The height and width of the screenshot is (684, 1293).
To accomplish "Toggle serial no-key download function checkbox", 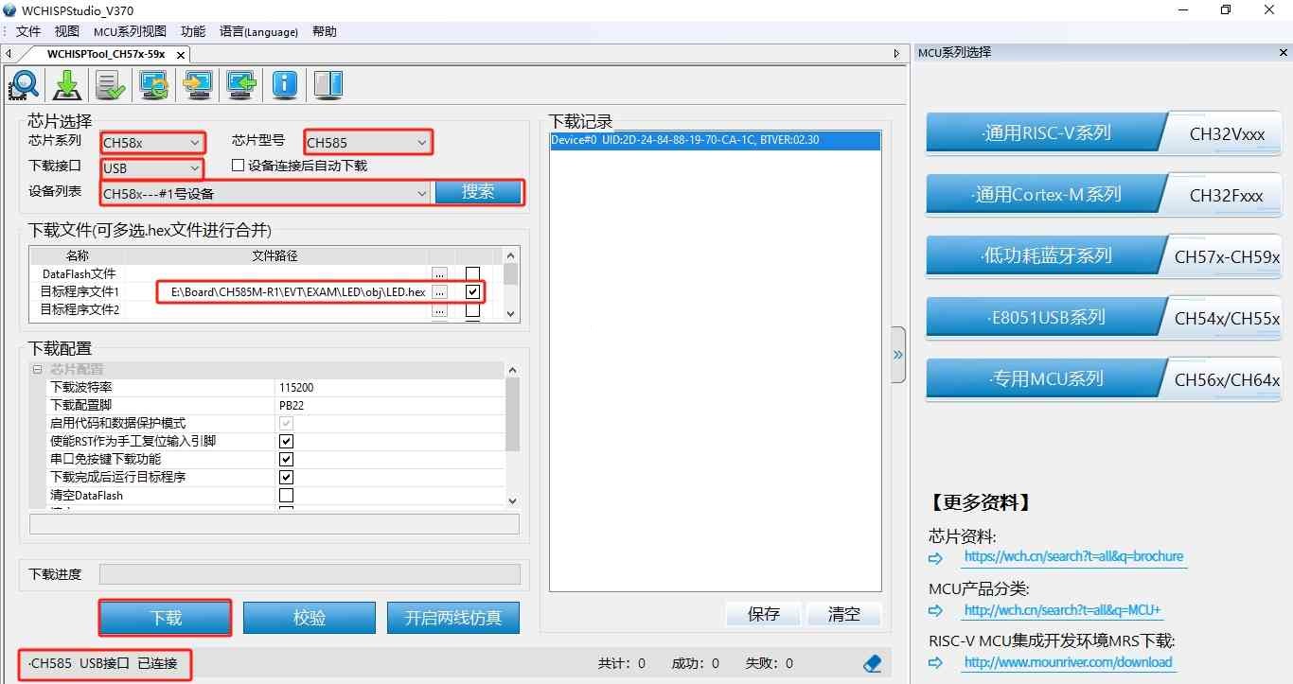I will 286,459.
